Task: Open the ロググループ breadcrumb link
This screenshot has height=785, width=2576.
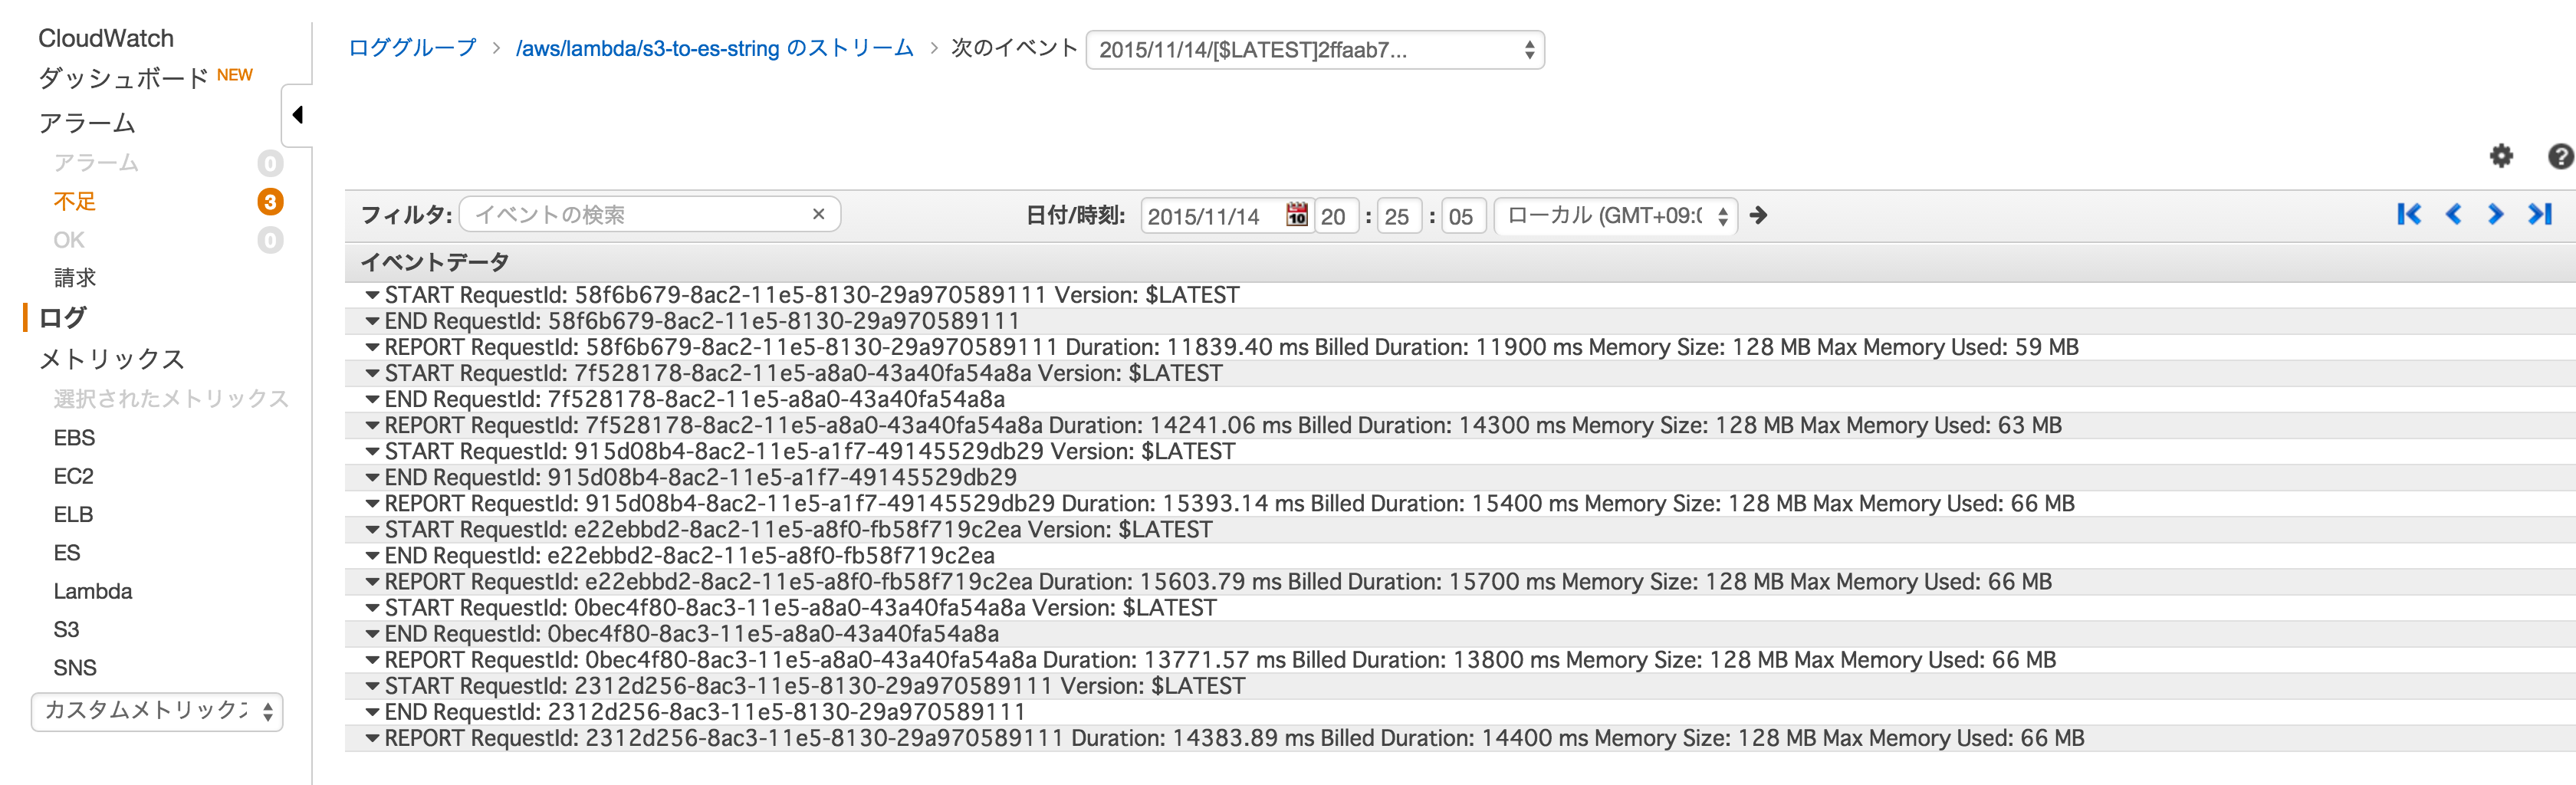Action: (411, 47)
